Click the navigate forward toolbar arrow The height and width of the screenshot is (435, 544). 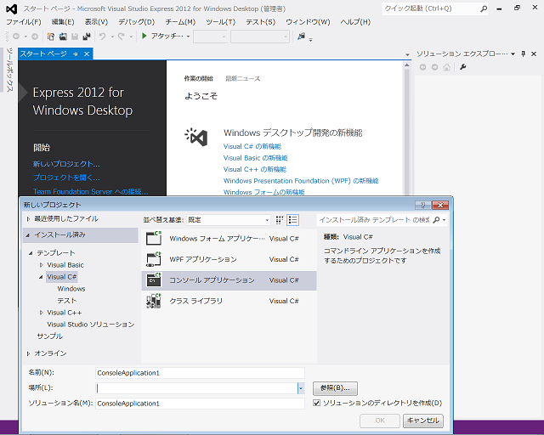point(35,36)
